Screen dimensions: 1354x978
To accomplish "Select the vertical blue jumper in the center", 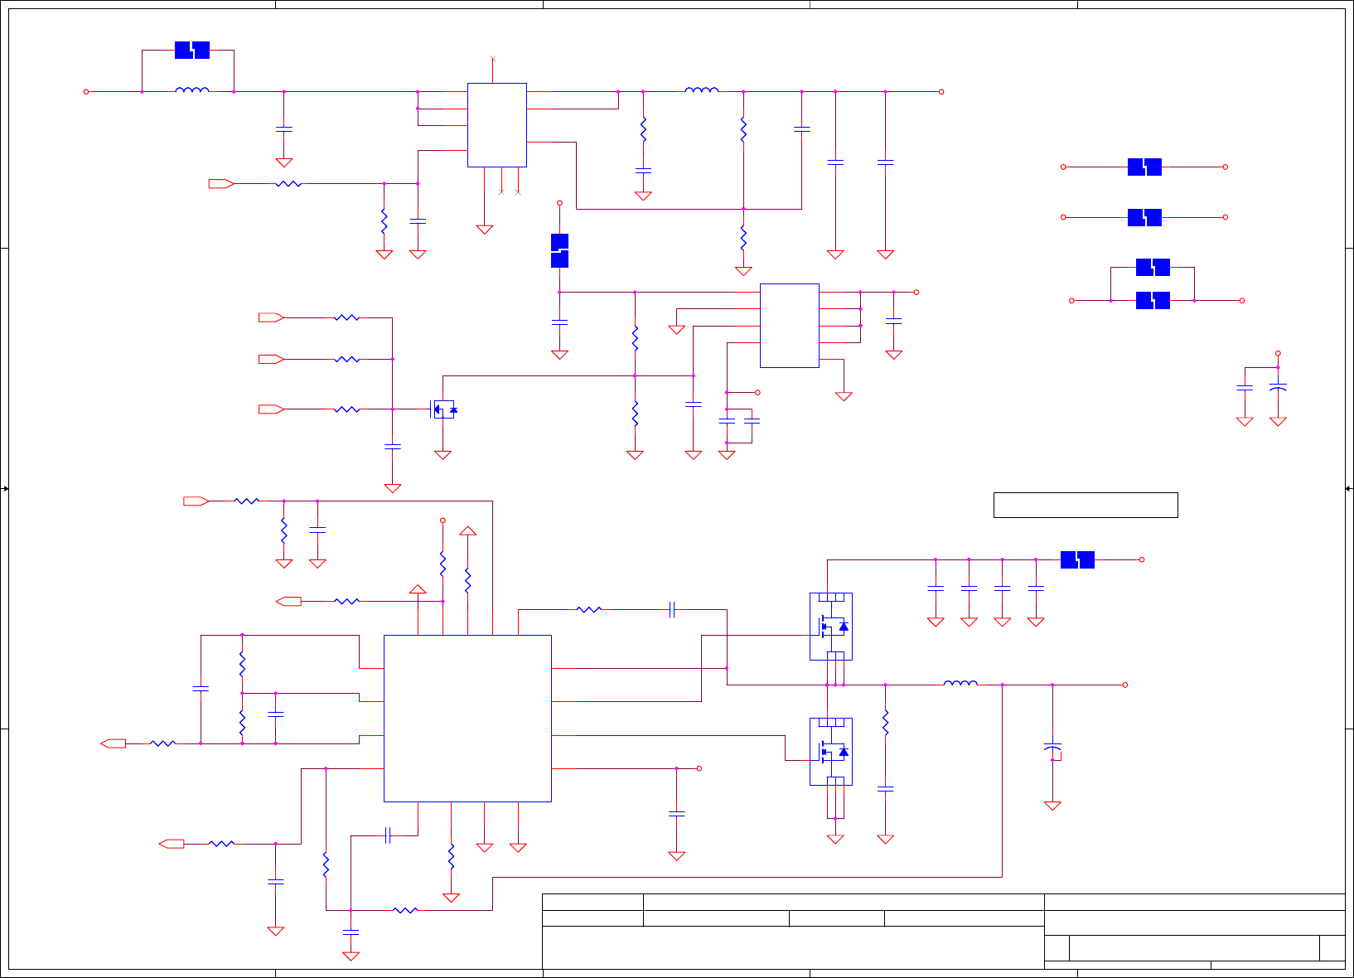I will tap(559, 251).
